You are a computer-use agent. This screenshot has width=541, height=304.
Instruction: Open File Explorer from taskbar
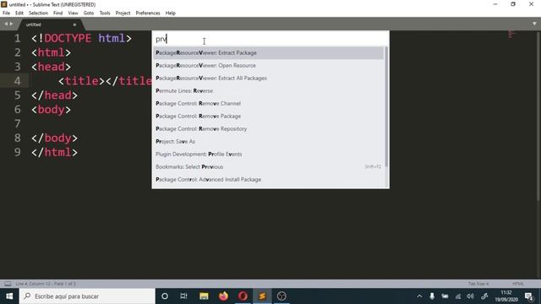(x=204, y=296)
